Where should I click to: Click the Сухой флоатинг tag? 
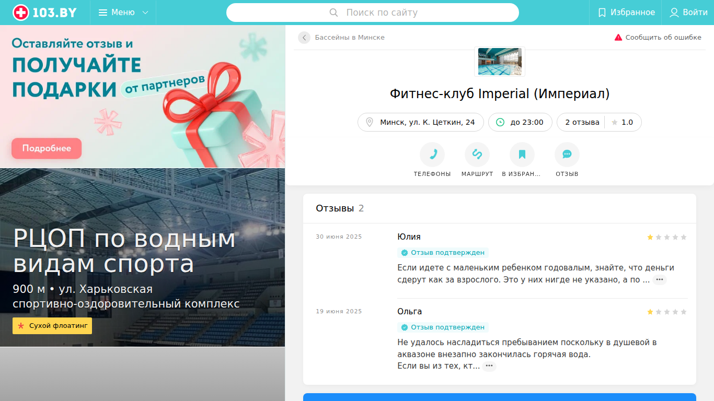52,326
